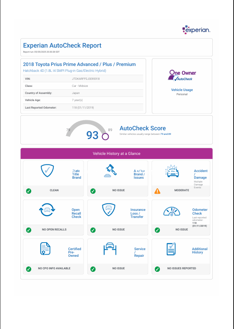Click the NO OPEN RECALLS status label
Viewport: 234px width, 329px height.
[54, 230]
